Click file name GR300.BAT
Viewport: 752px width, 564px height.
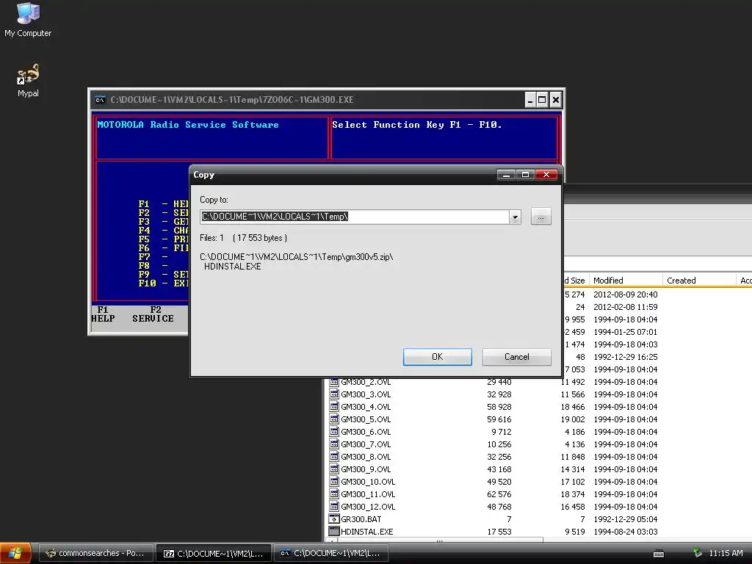tap(361, 519)
